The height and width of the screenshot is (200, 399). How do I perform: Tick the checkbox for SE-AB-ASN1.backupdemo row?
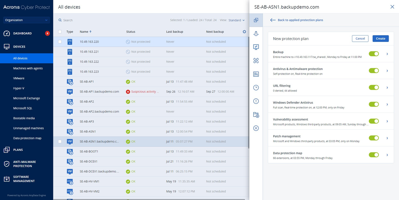pyautogui.click(x=60, y=141)
